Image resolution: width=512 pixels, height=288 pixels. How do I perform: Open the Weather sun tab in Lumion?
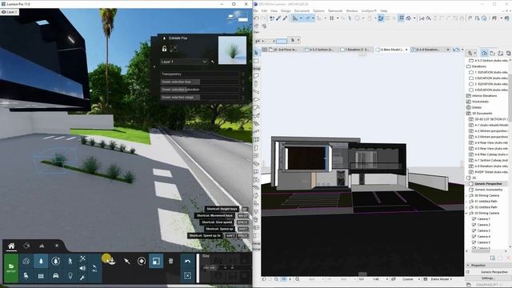click(57, 246)
